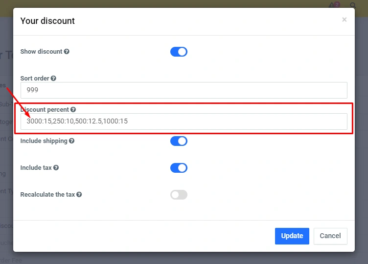Enable the Recalculate the tax toggle
Screen dimensions: 368x264
point(179,195)
